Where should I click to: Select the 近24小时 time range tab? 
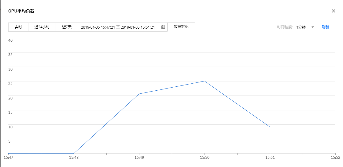coord(42,27)
